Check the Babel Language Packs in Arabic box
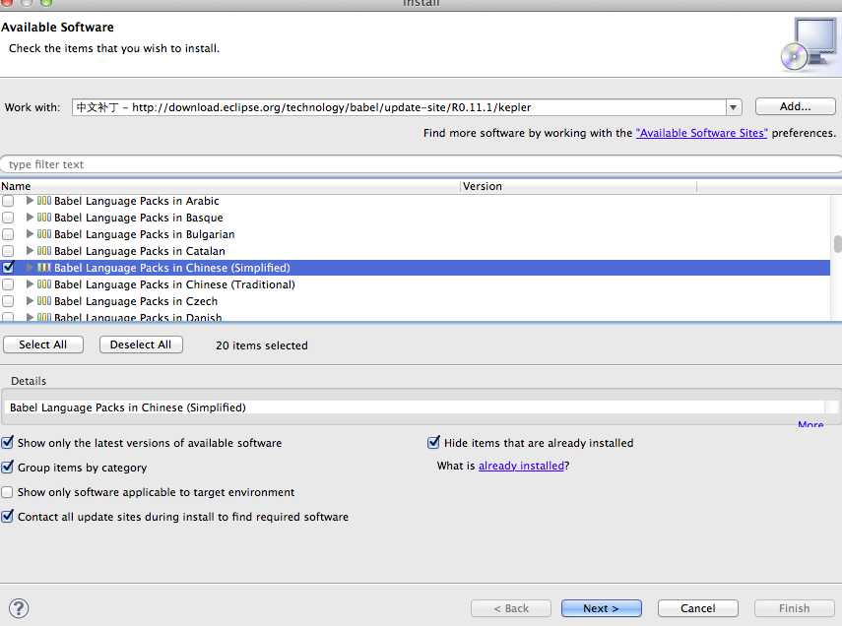Image resolution: width=842 pixels, height=626 pixels. coord(8,201)
